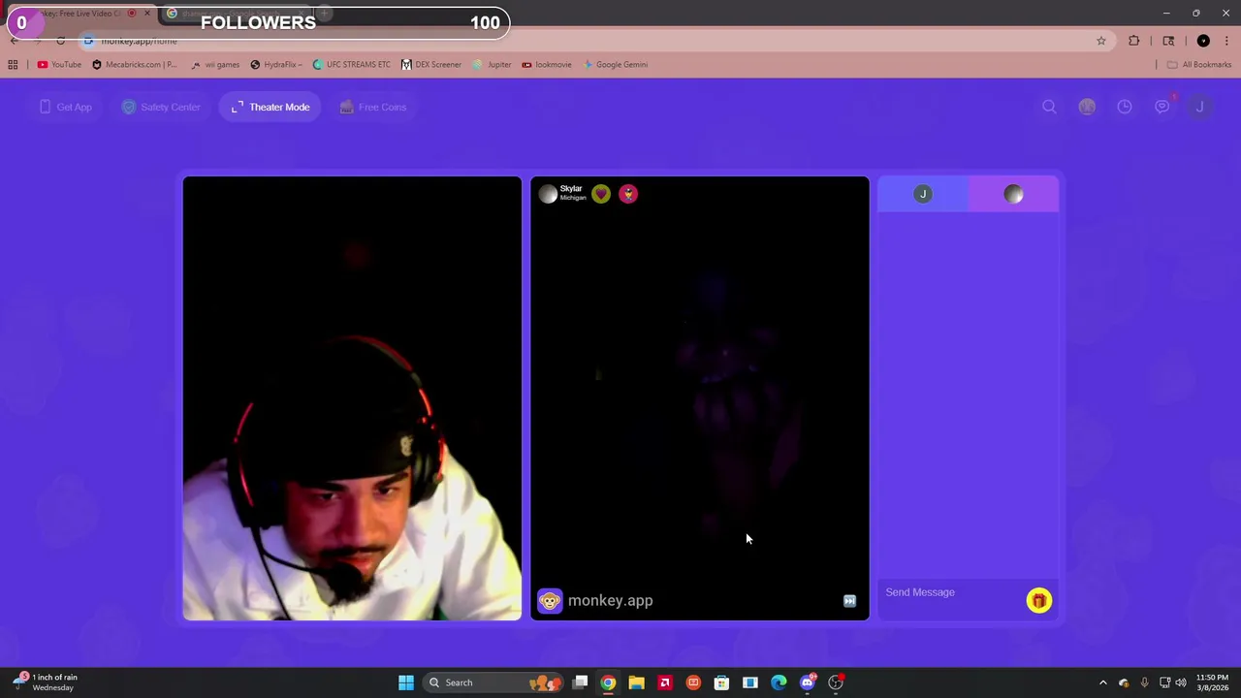
Task: Select the J chat tab
Action: [x=923, y=194]
